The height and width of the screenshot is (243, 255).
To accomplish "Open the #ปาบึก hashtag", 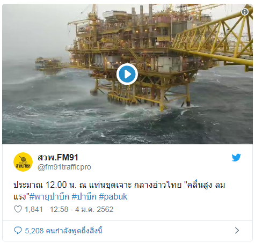I will click(x=84, y=197).
